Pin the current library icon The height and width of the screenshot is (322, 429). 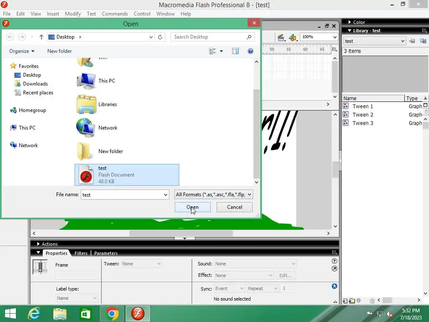[412, 41]
